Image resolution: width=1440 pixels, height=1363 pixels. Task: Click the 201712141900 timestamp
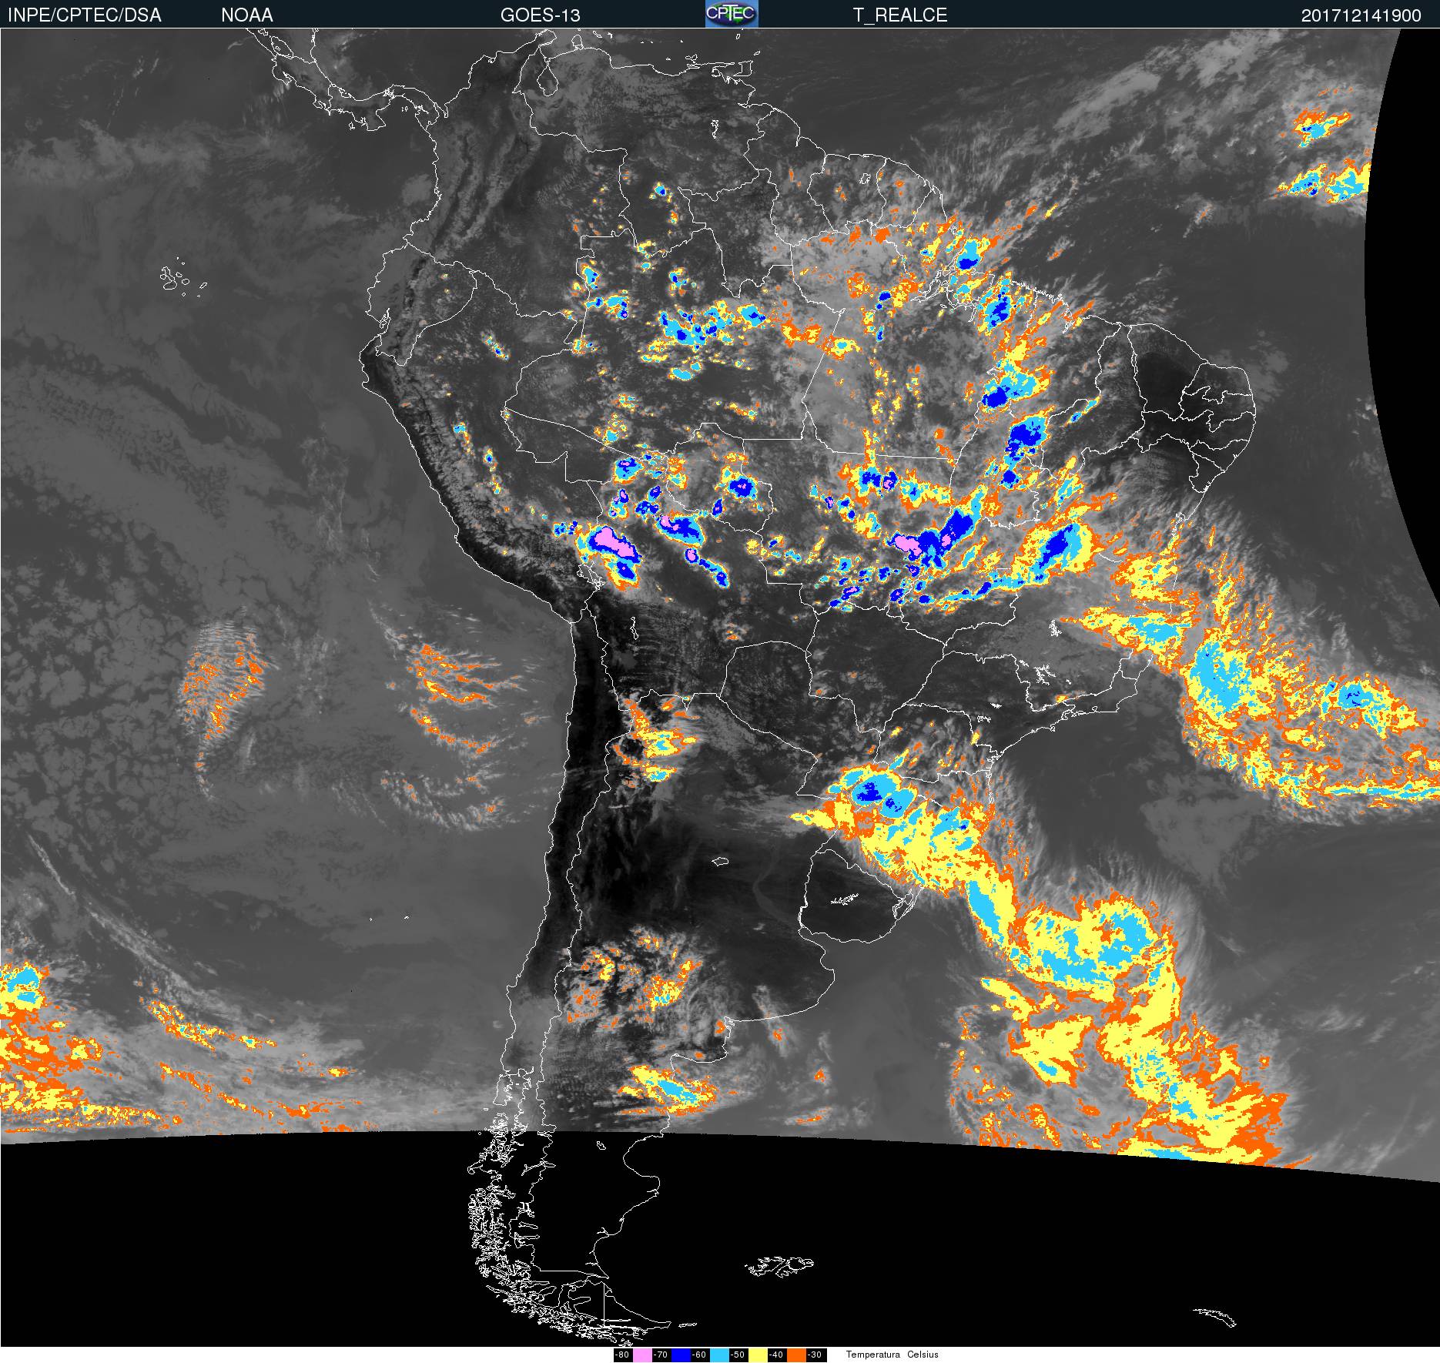click(1361, 15)
